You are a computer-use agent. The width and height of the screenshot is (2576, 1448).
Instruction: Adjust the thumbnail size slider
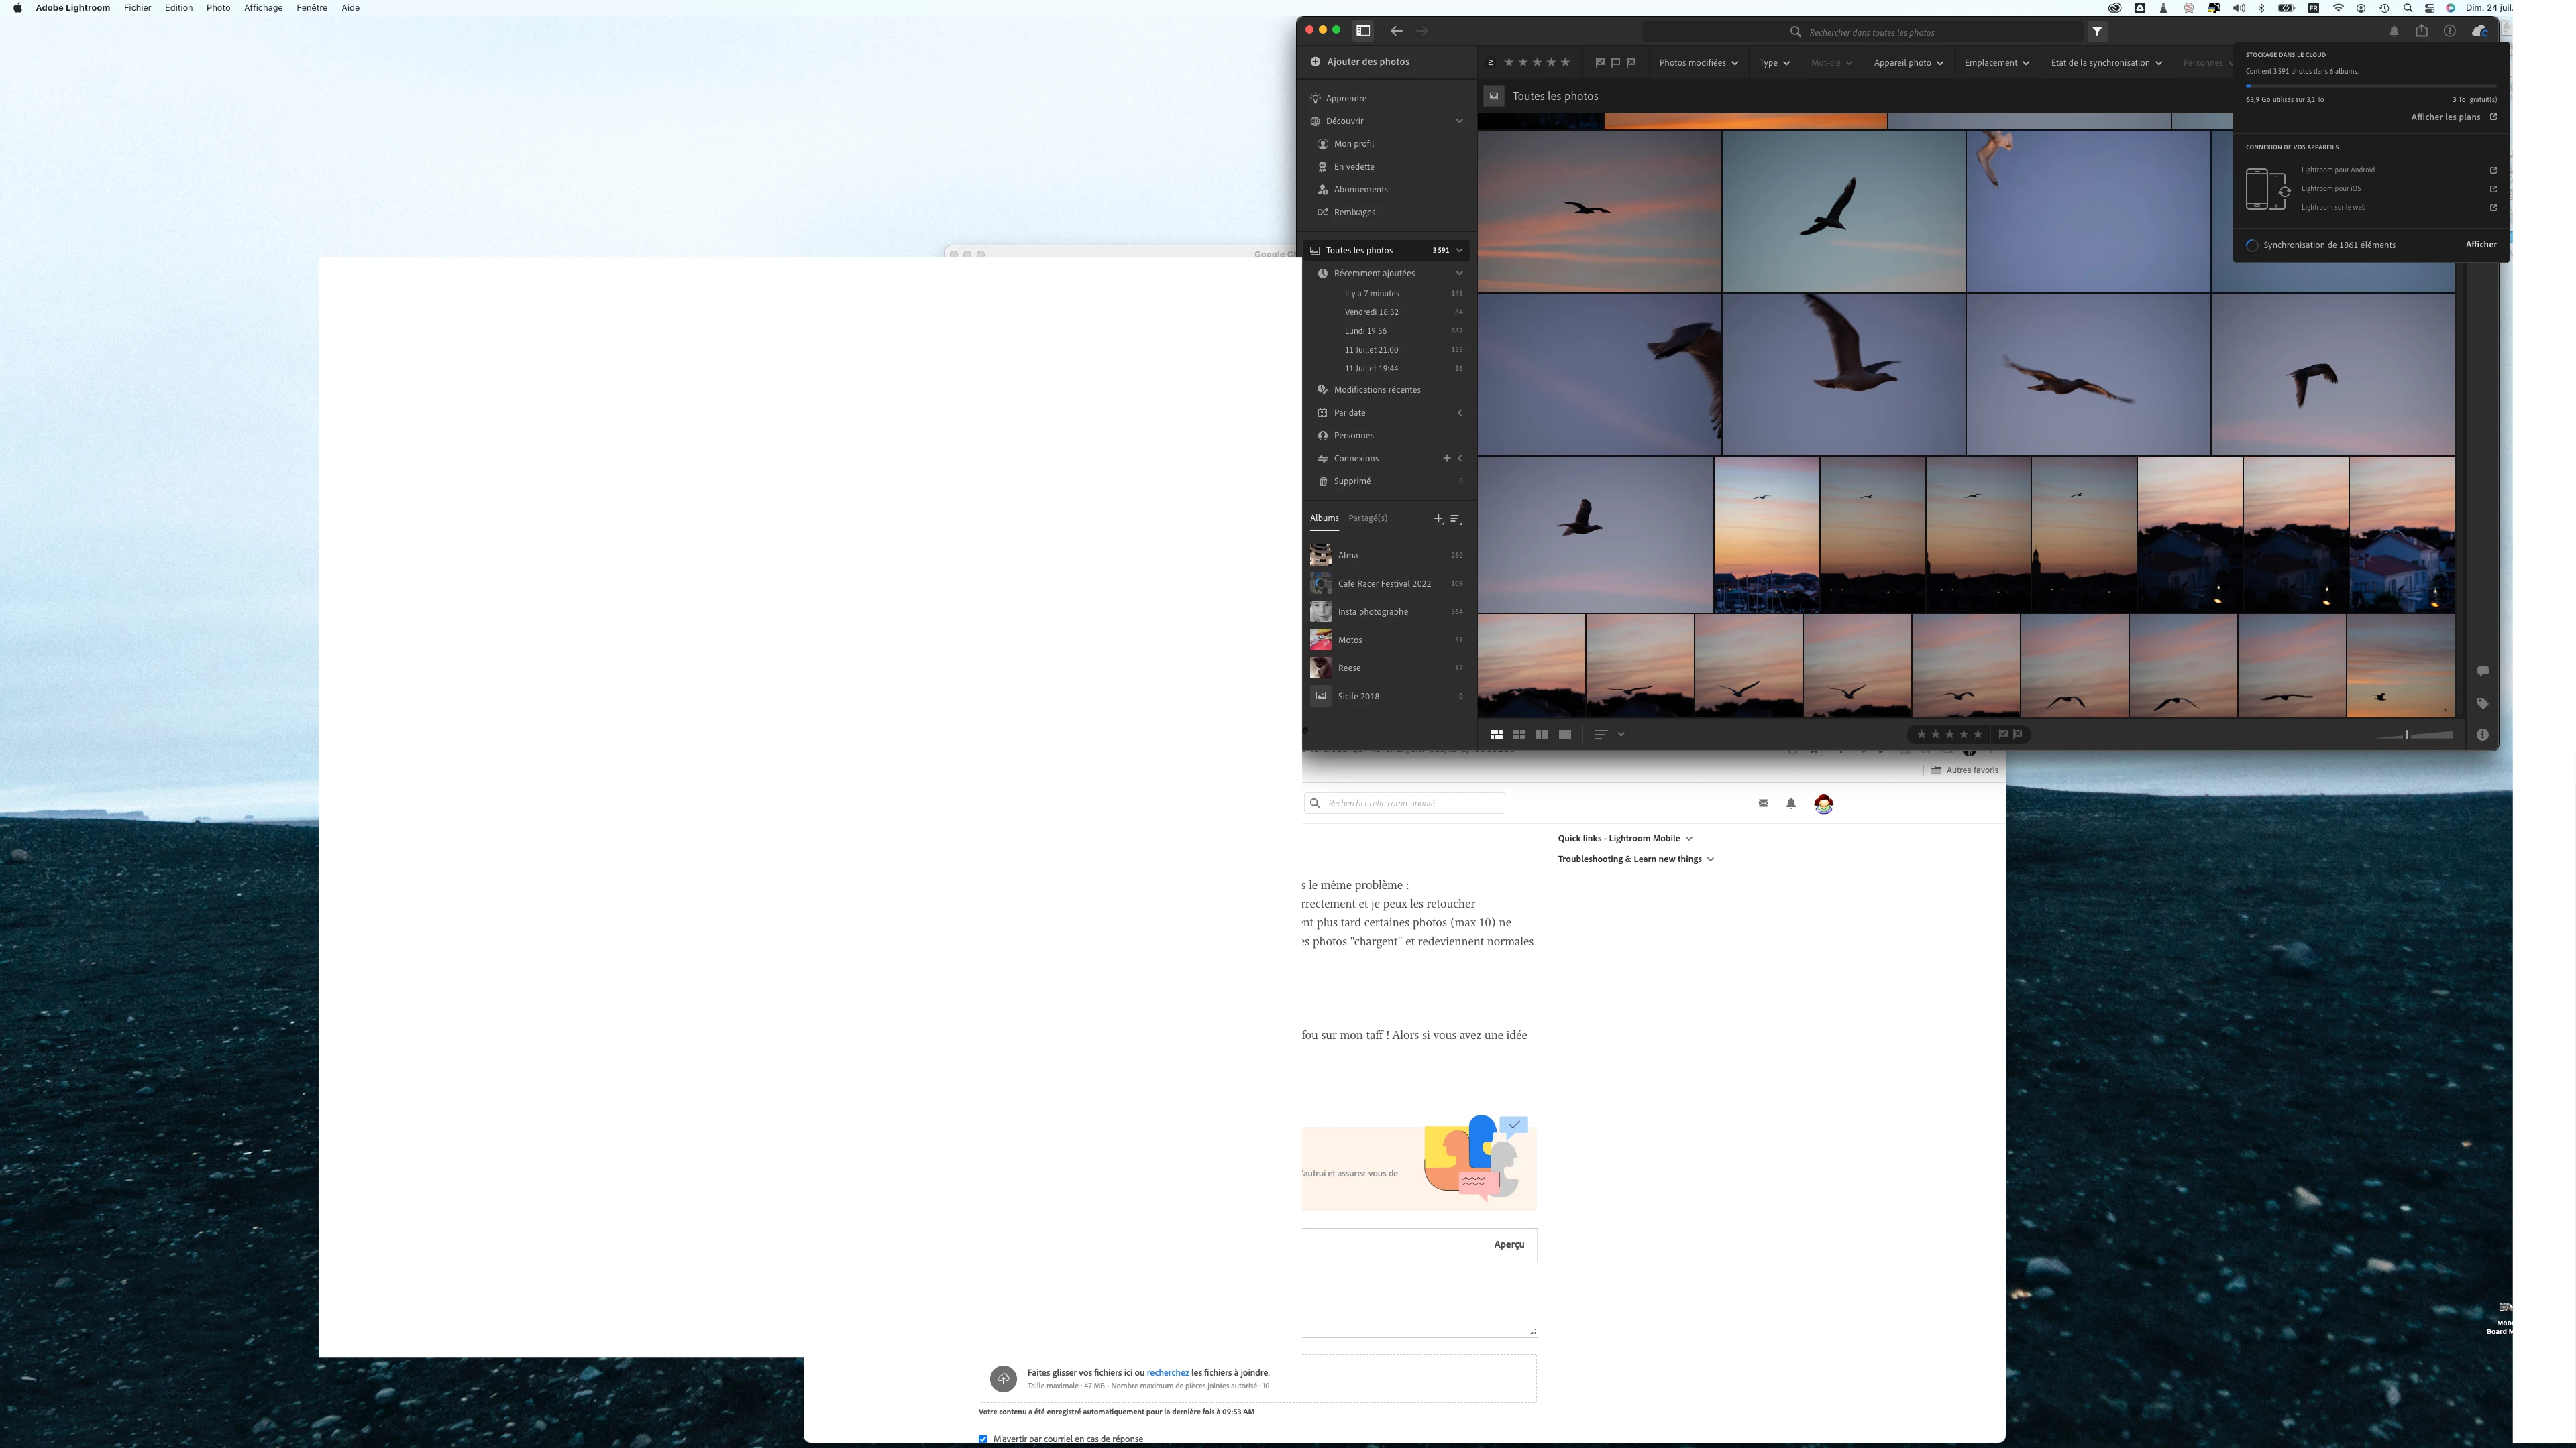2407,735
